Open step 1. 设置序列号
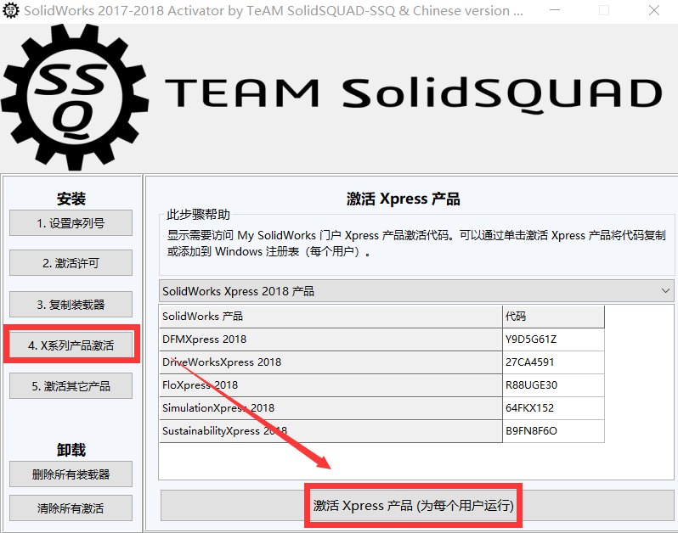The width and height of the screenshot is (678, 533). [x=71, y=223]
